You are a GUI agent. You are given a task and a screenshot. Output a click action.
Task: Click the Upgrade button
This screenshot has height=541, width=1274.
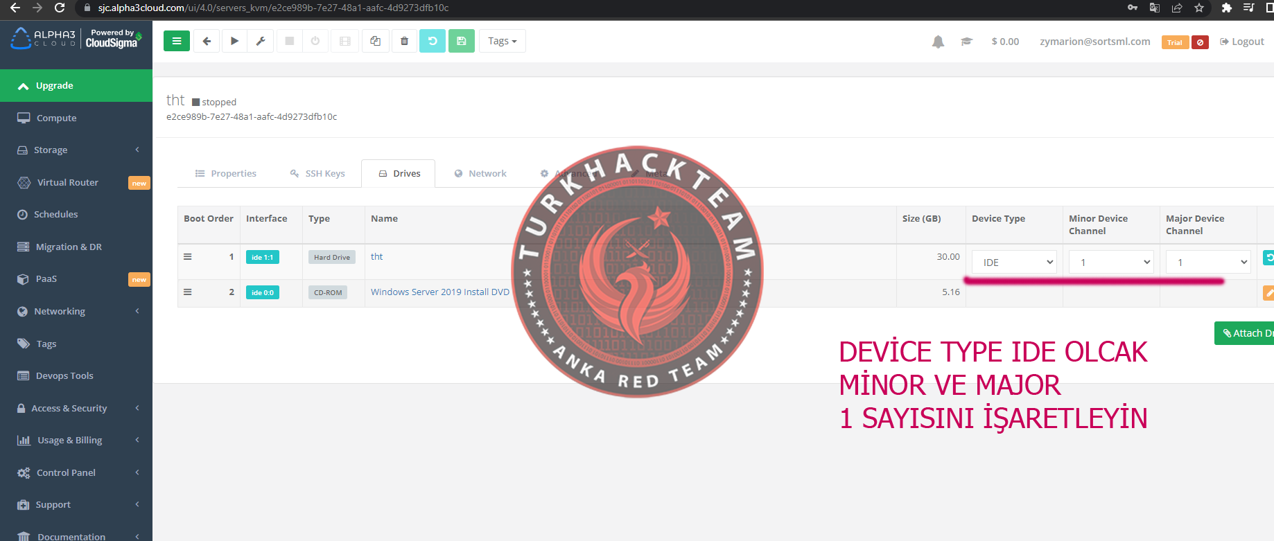coord(76,85)
